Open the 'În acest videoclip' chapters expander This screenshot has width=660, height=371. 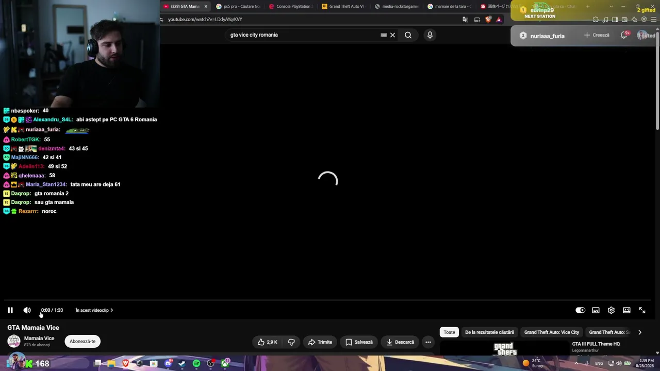[x=94, y=310]
